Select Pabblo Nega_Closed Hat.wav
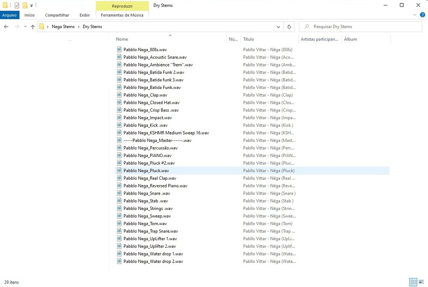Screen dimensions: 428x287 coord(152,103)
